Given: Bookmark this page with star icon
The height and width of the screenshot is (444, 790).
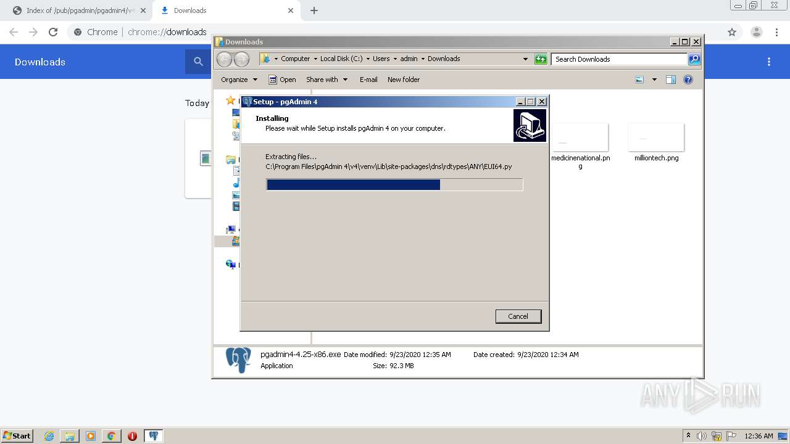Looking at the screenshot, I should [x=732, y=32].
